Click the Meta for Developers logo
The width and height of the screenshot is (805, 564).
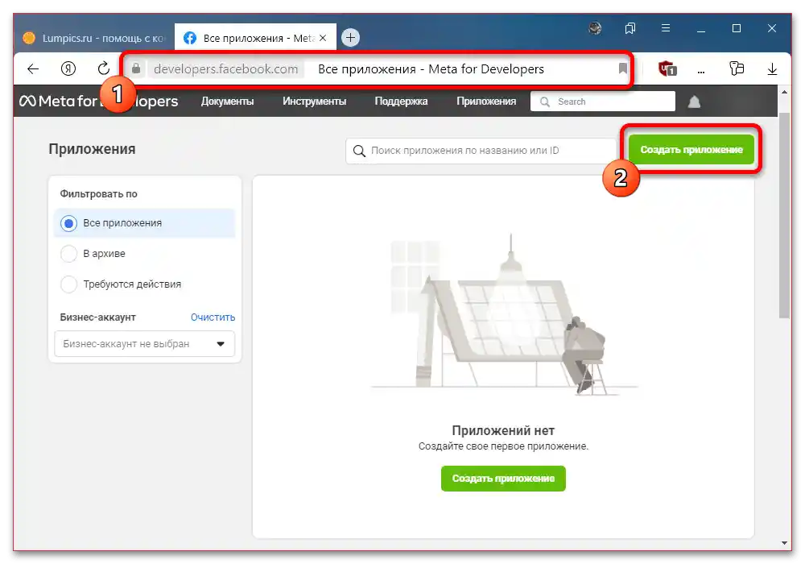98,102
